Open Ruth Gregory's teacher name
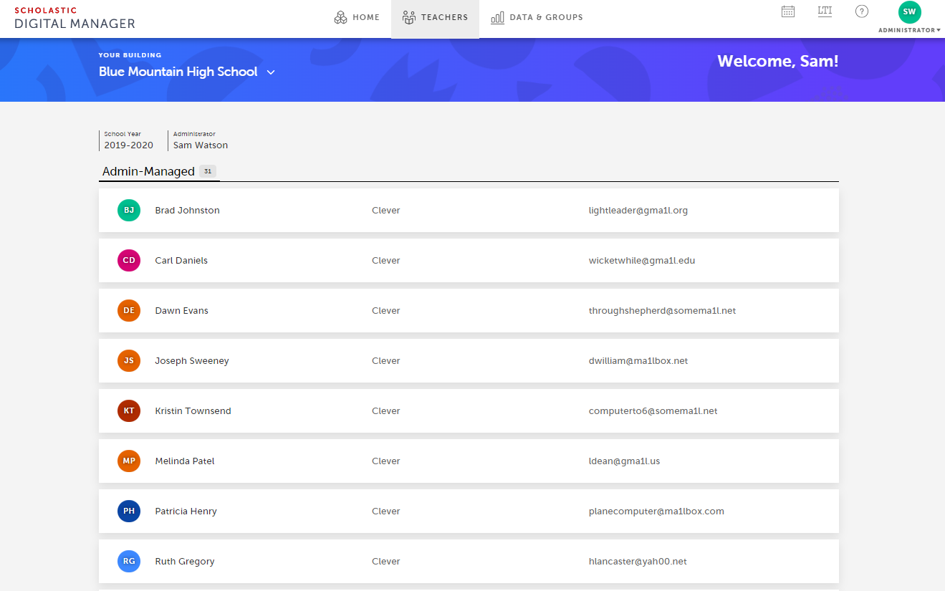Viewport: 945px width, 591px height. (x=185, y=562)
